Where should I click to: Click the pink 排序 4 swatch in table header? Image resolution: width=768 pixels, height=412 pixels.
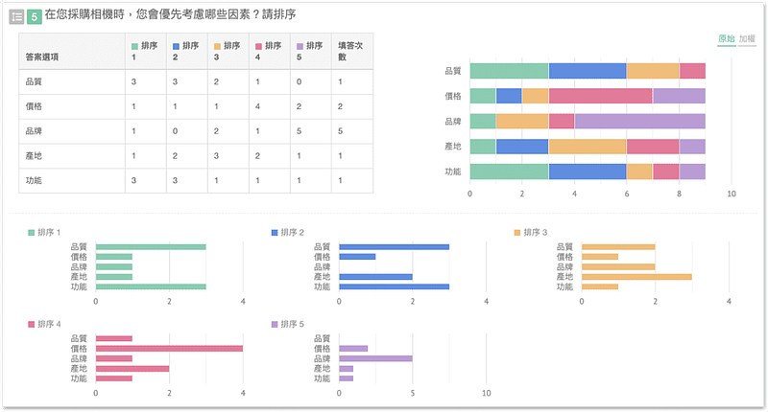(258, 46)
